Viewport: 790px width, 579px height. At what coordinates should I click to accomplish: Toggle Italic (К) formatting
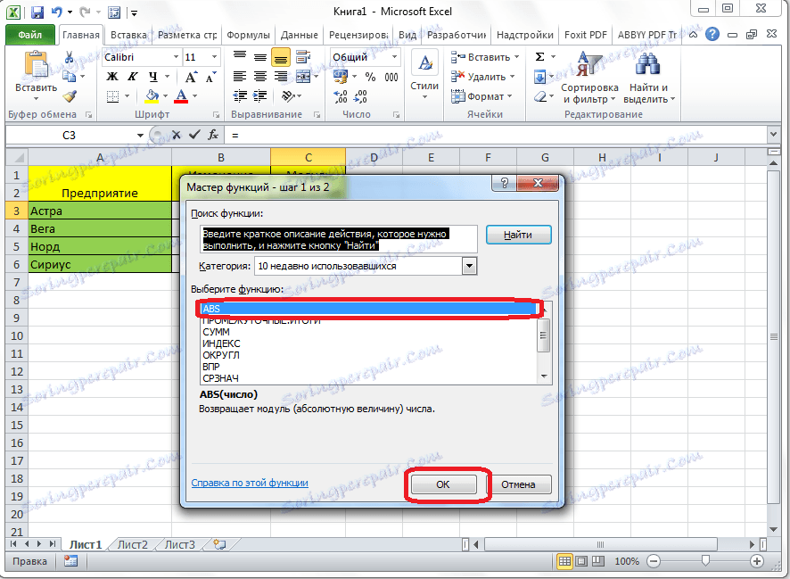pos(133,77)
